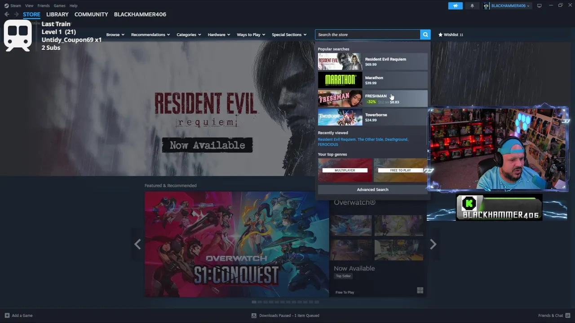Select Marathon popular search result
Screen dimensions: 575x323
click(x=373, y=80)
